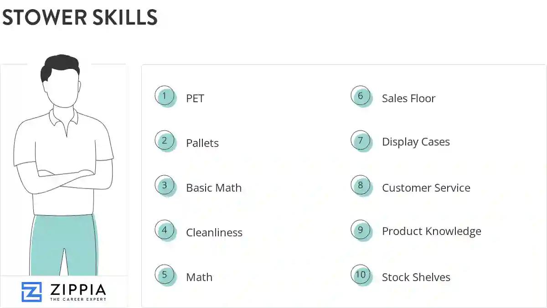Click the number 8 circle badge
Image resolution: width=547 pixels, height=308 pixels.
point(361,186)
